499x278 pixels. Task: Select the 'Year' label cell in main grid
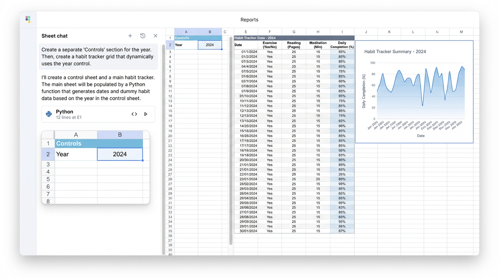pyautogui.click(x=186, y=45)
